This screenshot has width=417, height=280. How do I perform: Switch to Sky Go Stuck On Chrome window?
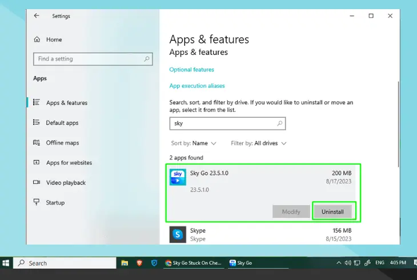pyautogui.click(x=194, y=263)
